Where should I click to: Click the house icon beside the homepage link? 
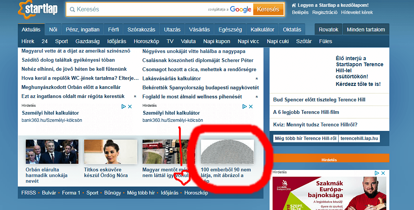pyautogui.click(x=294, y=5)
